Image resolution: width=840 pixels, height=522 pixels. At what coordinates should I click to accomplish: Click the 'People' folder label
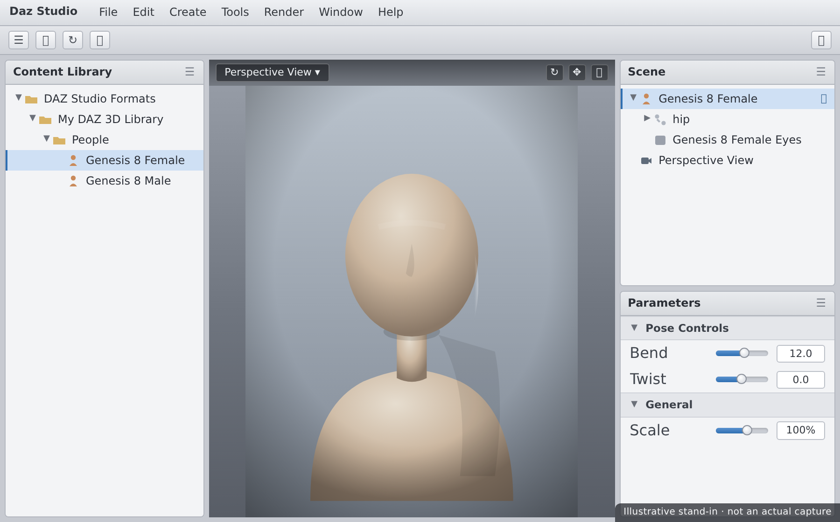tap(90, 140)
